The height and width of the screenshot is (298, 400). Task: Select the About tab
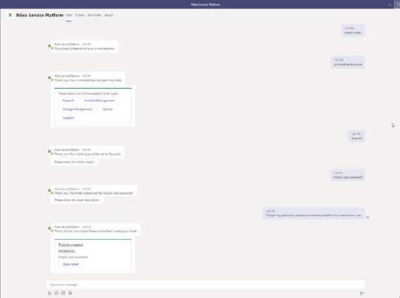[109, 15]
